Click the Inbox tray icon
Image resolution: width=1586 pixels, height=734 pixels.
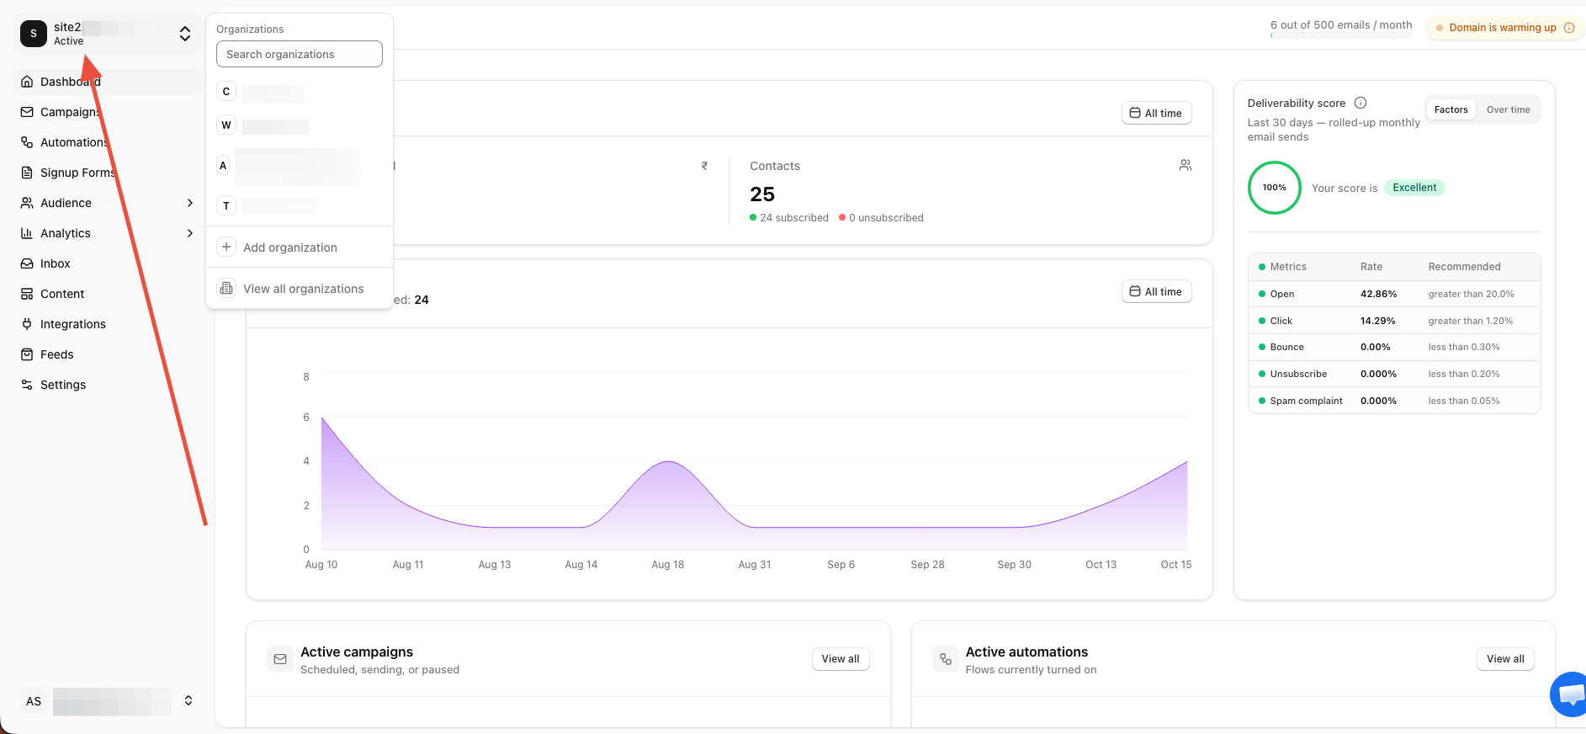[x=27, y=263]
